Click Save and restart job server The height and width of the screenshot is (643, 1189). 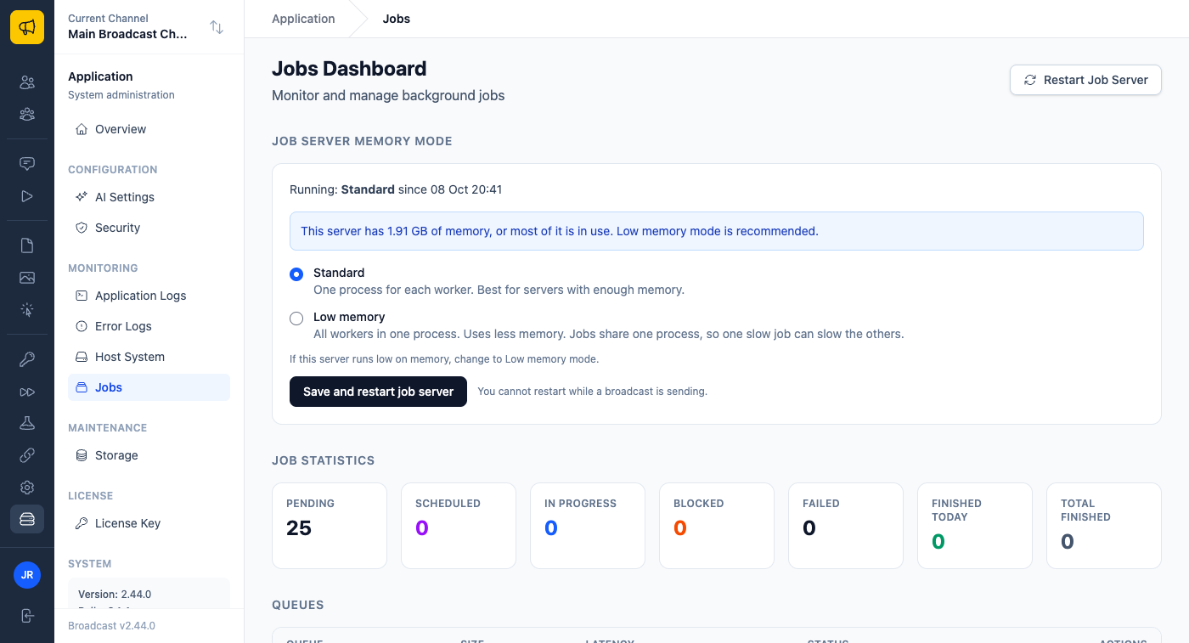[x=378, y=392]
